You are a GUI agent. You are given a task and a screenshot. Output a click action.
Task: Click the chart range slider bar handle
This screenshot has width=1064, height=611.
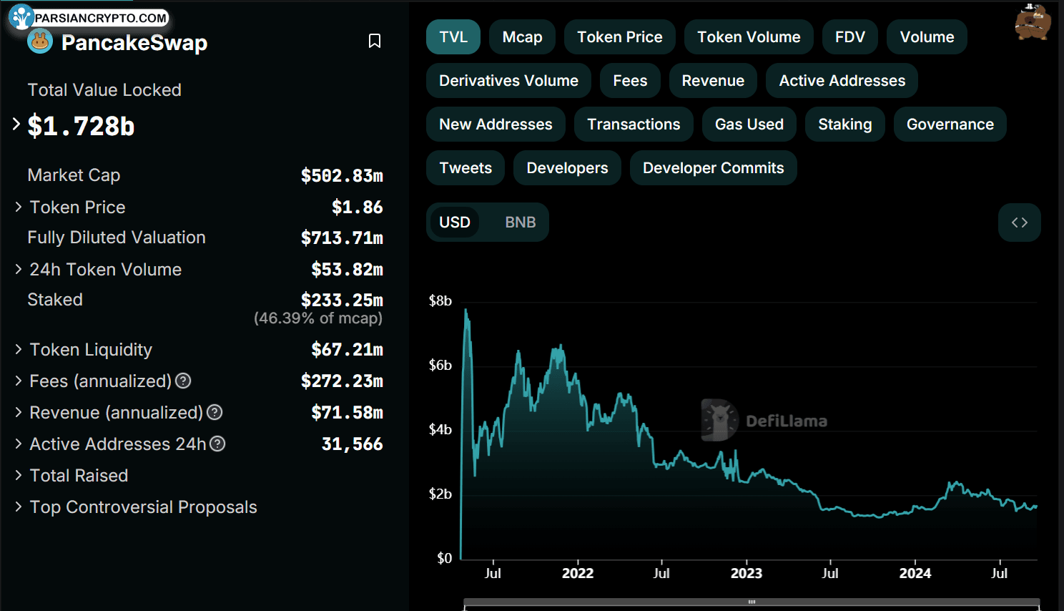pos(752,602)
